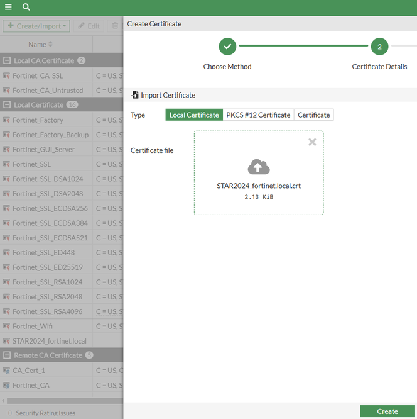This screenshot has height=419, width=417.
Task: Remove the uploaded certificate file with X
Action: point(312,142)
